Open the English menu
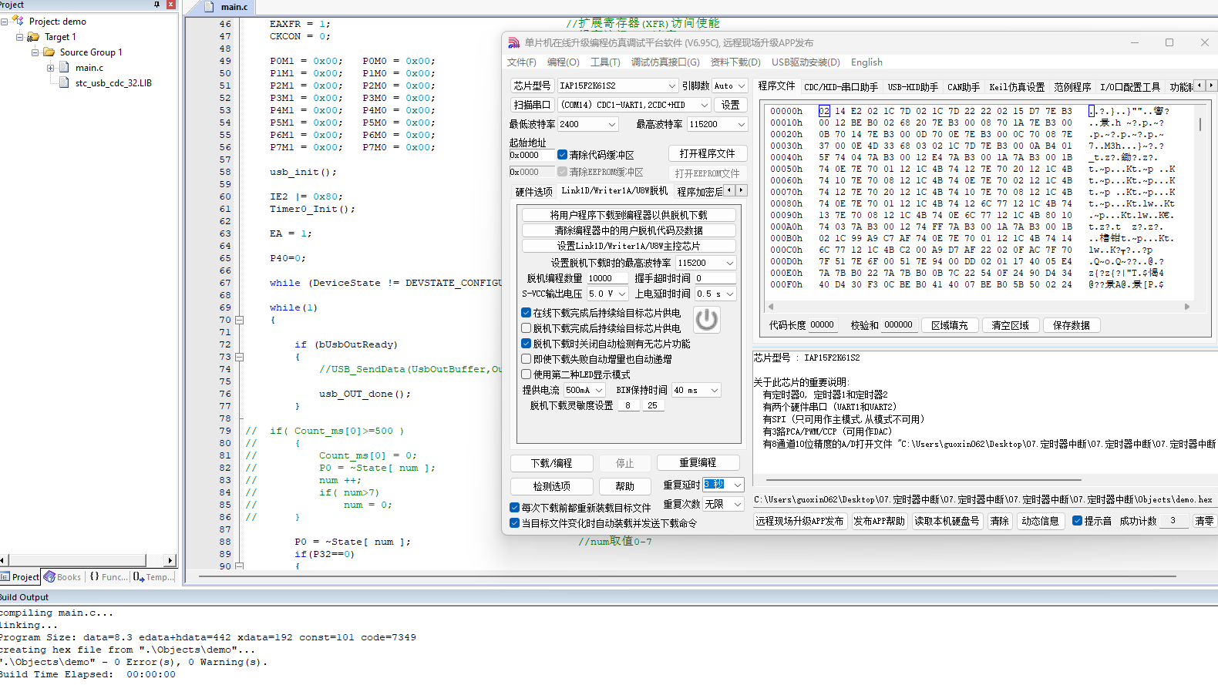This screenshot has height=685, width=1218. pyautogui.click(x=866, y=62)
